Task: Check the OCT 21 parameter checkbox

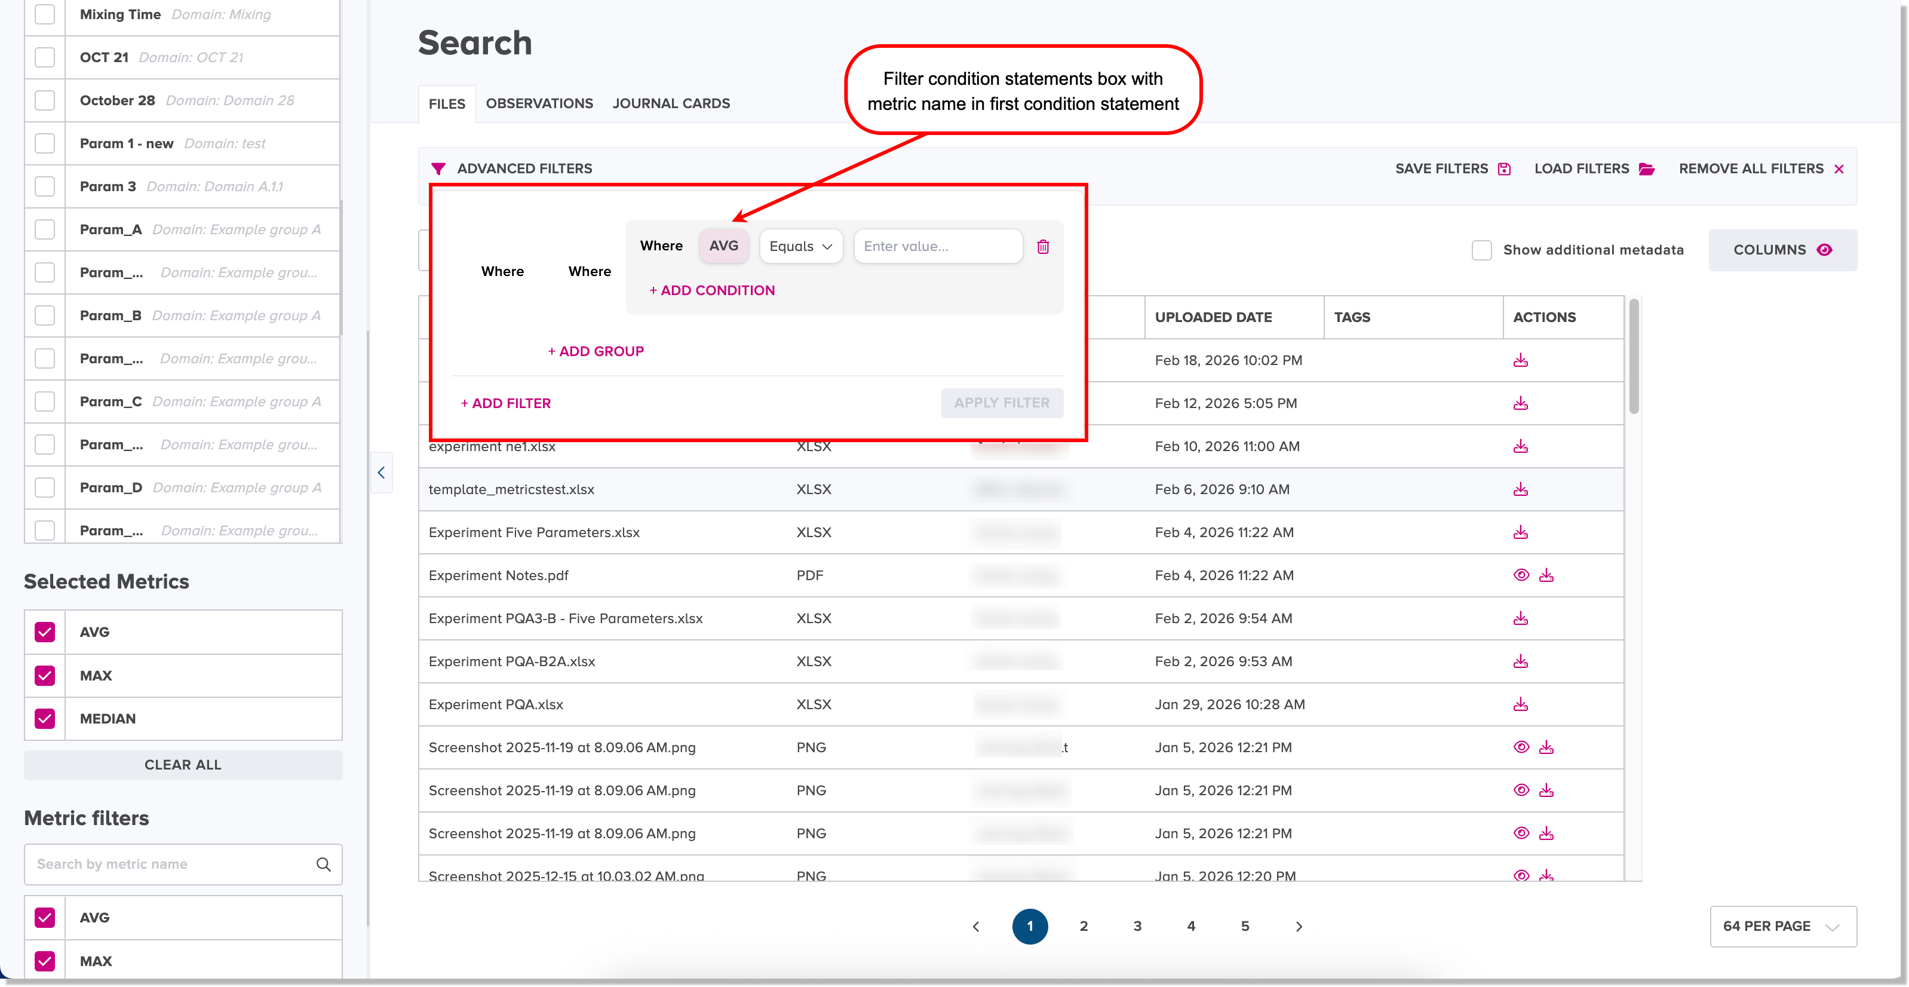Action: pyautogui.click(x=45, y=57)
